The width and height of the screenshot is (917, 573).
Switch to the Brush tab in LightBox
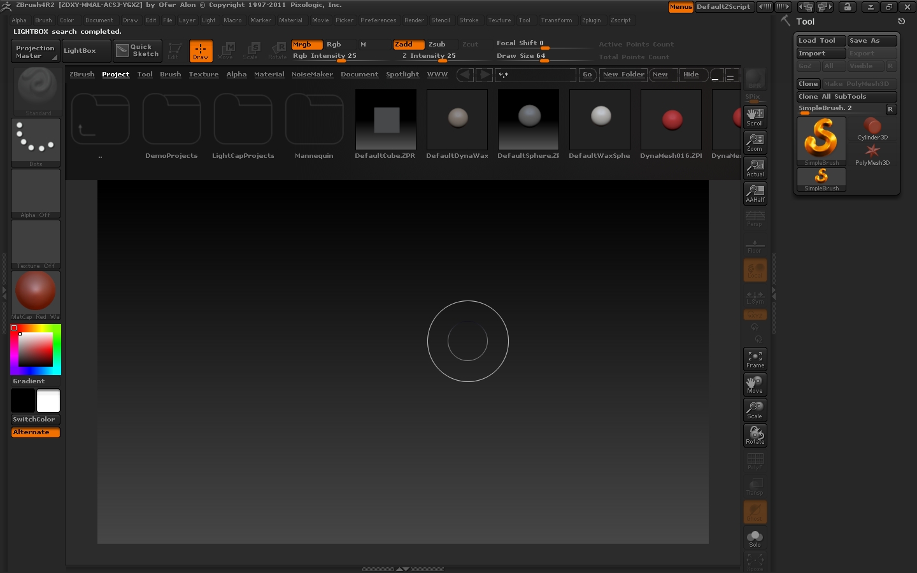170,74
